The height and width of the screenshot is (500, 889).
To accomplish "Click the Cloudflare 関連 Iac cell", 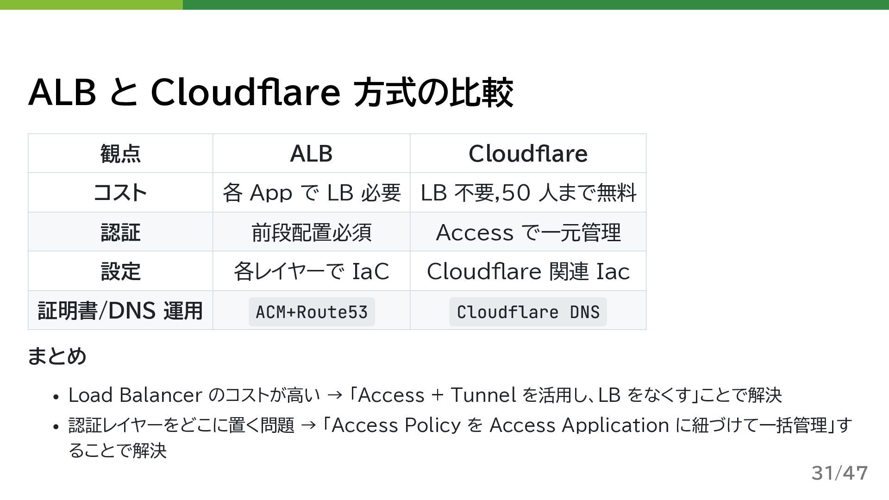I will [x=528, y=271].
